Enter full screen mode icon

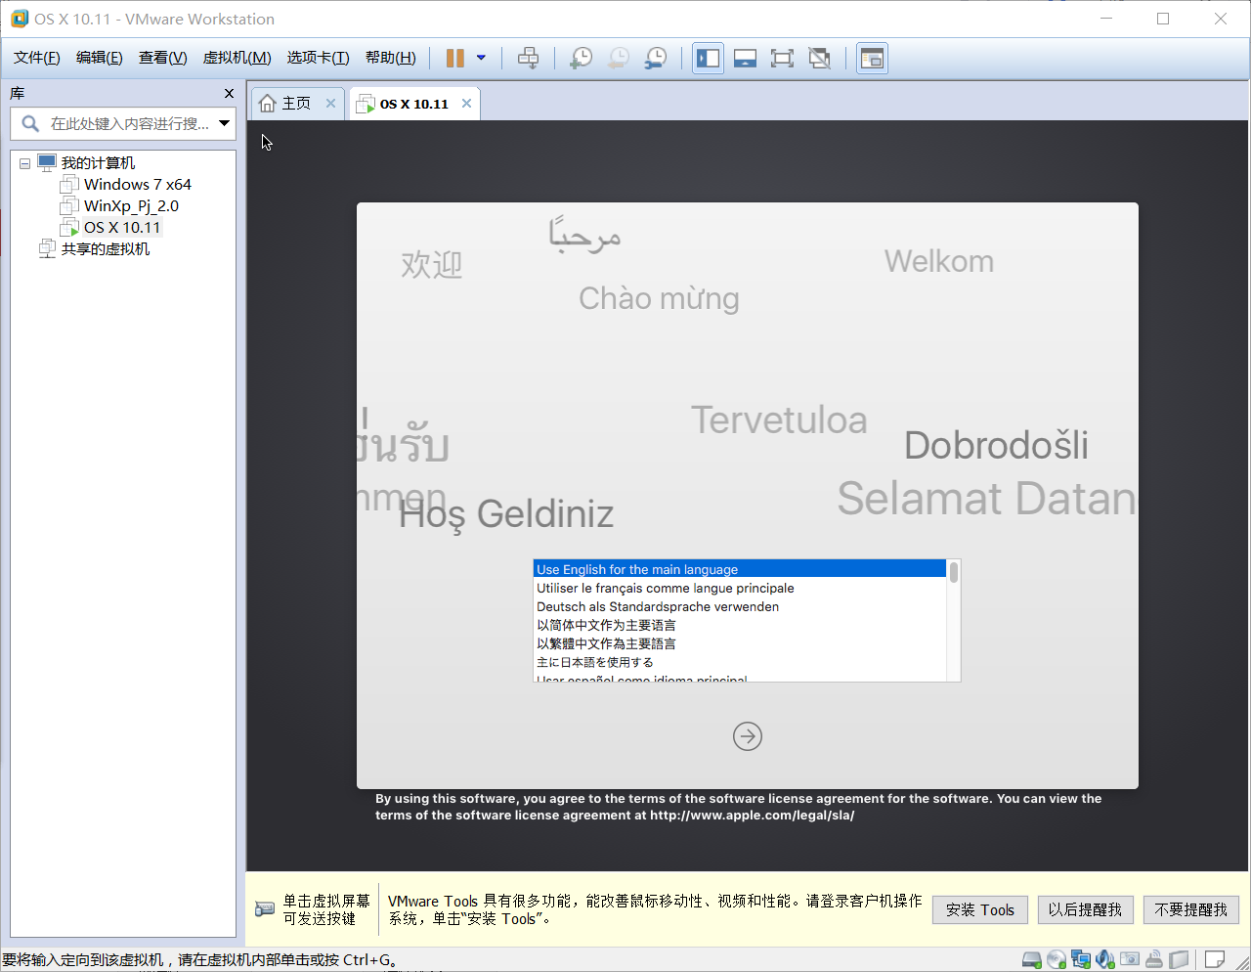pos(782,59)
